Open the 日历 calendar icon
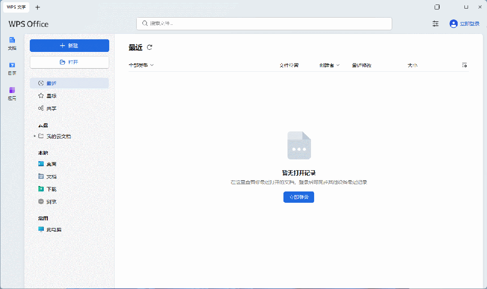 12,69
